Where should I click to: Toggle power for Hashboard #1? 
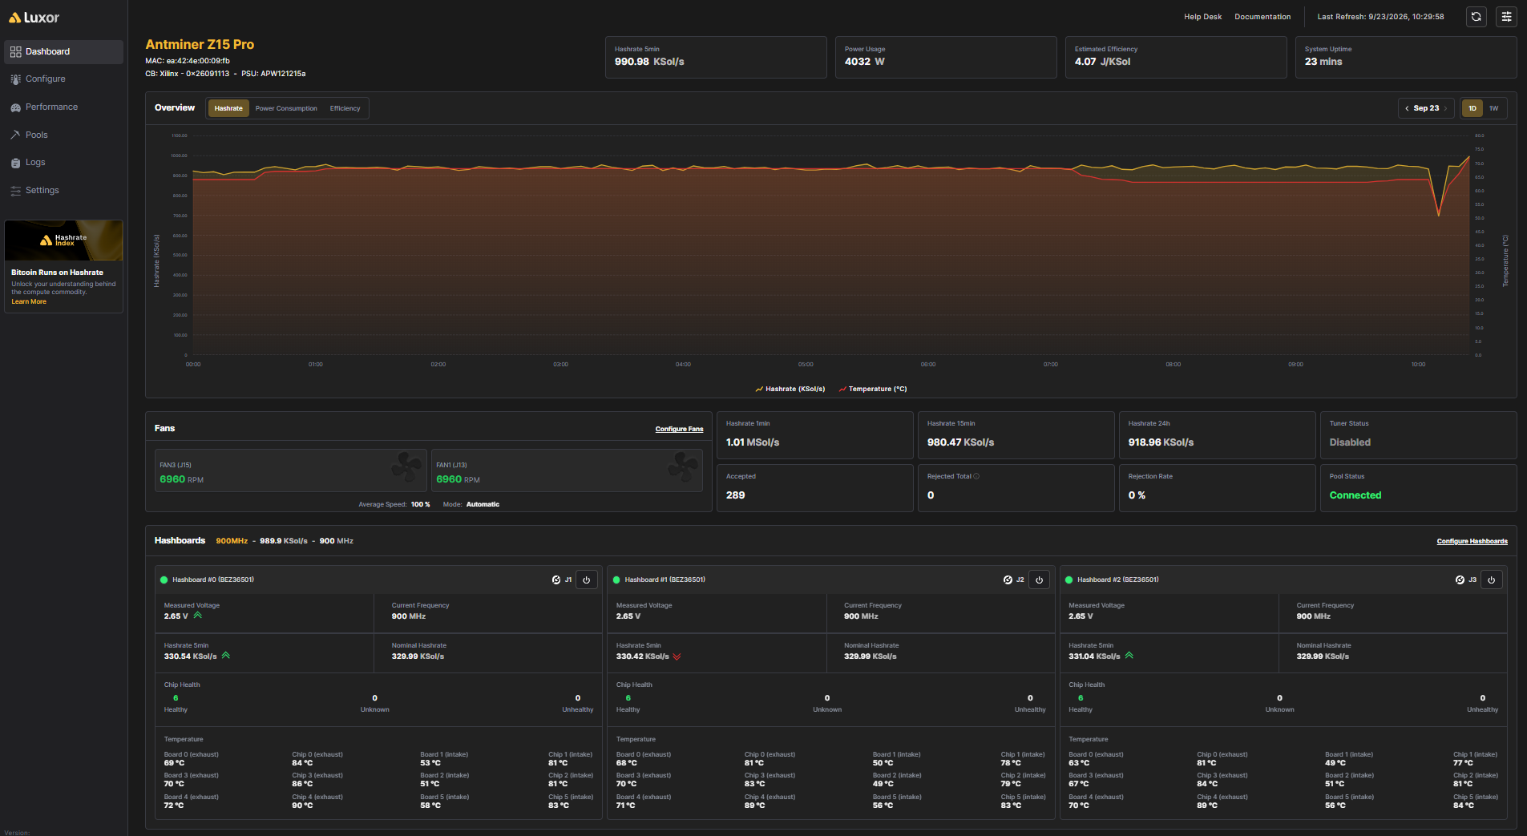tap(1039, 580)
